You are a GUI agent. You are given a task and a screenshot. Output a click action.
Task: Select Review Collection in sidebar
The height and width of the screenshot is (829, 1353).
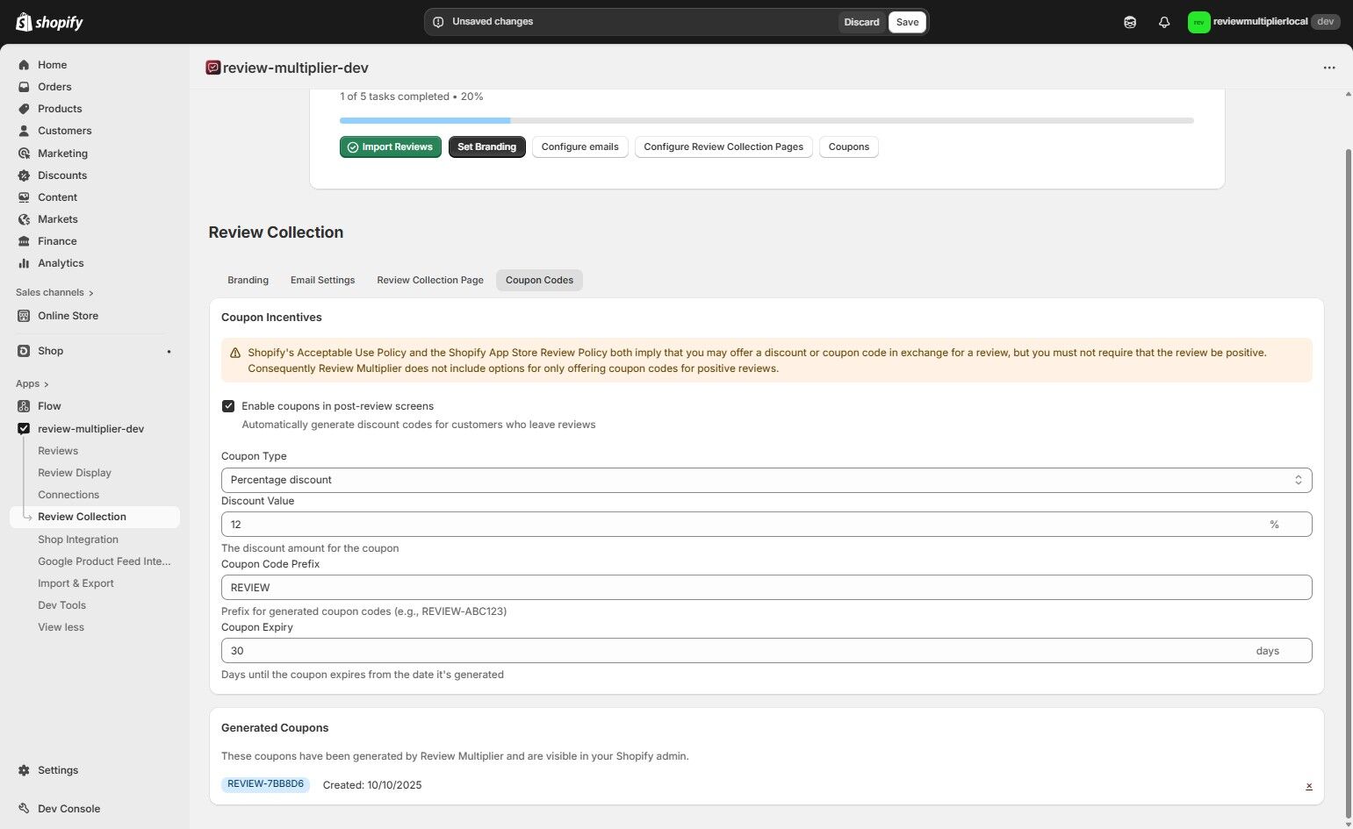click(x=95, y=517)
